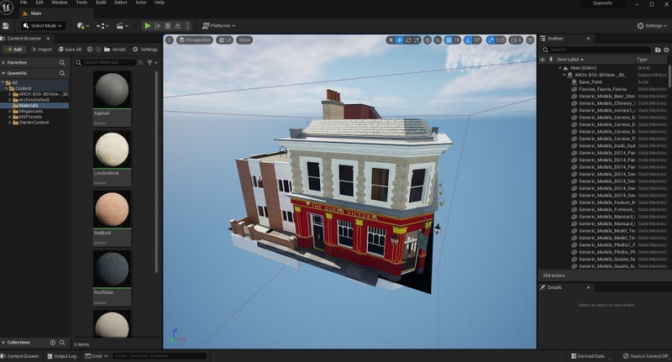Open the Select Mode dropdown

click(44, 26)
